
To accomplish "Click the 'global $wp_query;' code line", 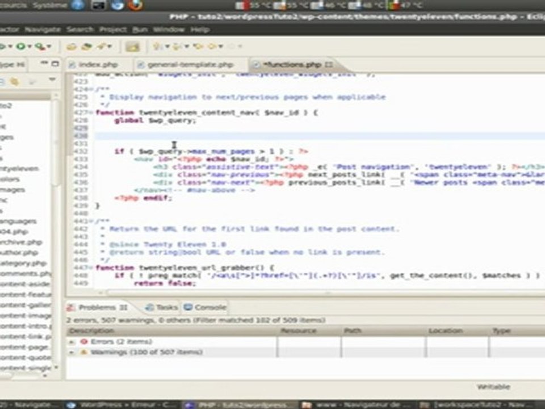I will point(155,120).
